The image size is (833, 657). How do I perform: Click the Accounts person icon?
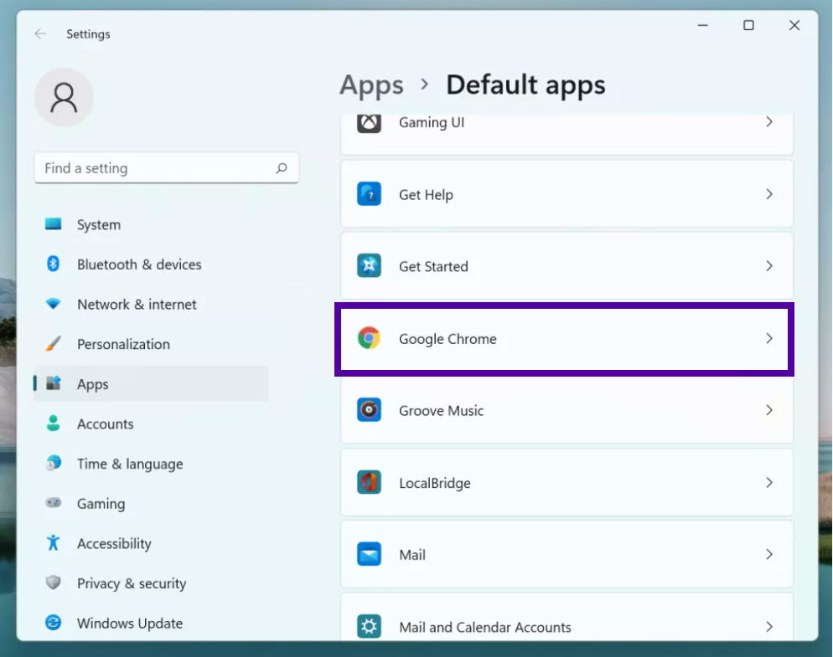(x=53, y=423)
